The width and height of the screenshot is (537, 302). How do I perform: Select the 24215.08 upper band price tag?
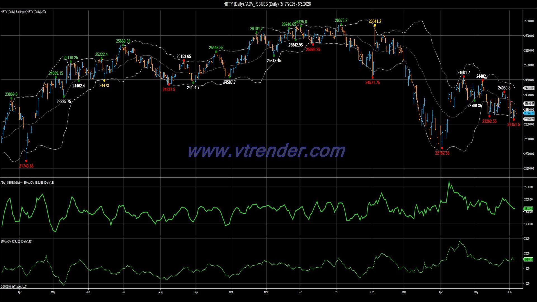(x=529, y=88)
